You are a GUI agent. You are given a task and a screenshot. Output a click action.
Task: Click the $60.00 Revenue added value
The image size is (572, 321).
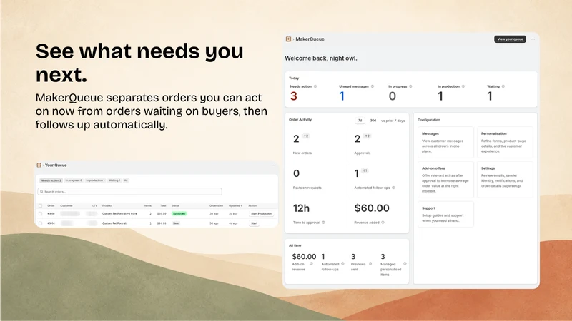tap(372, 208)
